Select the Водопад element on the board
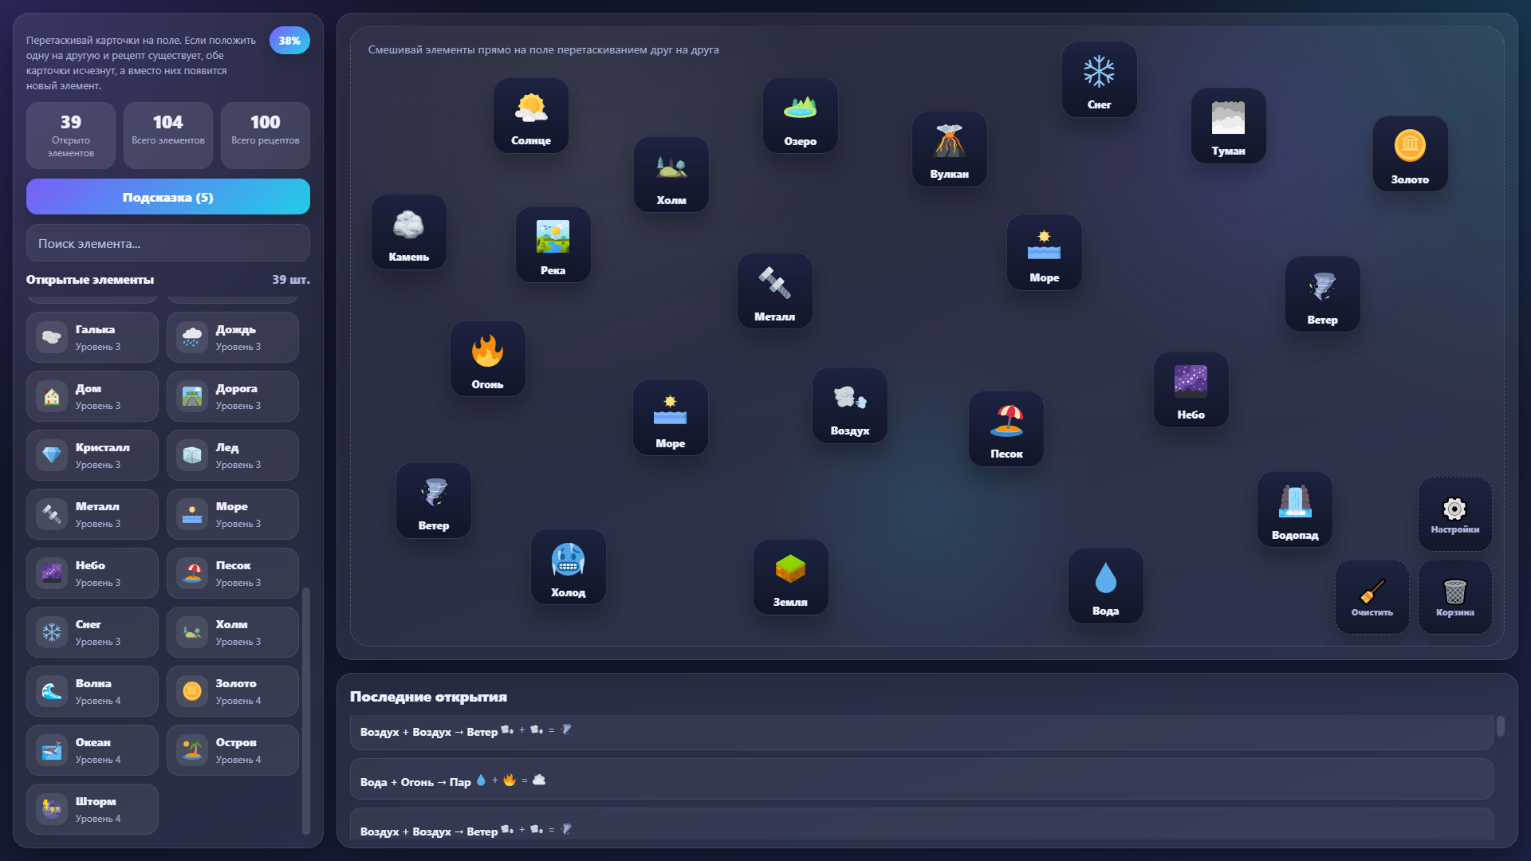 tap(1295, 510)
